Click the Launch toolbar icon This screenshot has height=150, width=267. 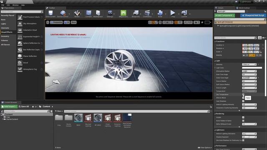point(184,13)
